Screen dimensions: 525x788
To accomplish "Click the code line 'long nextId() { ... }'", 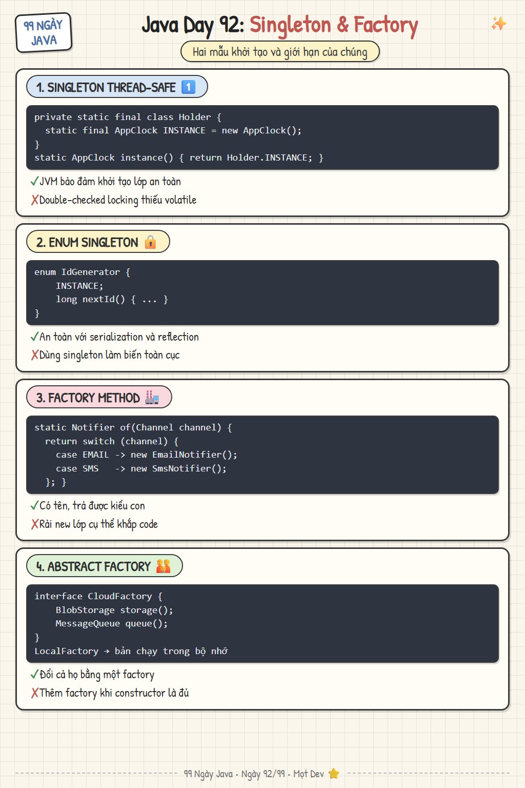I will [112, 299].
